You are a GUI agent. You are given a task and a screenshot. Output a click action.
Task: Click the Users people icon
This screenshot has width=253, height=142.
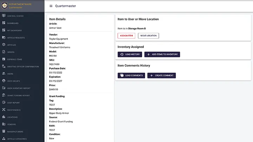click(x=4, y=74)
